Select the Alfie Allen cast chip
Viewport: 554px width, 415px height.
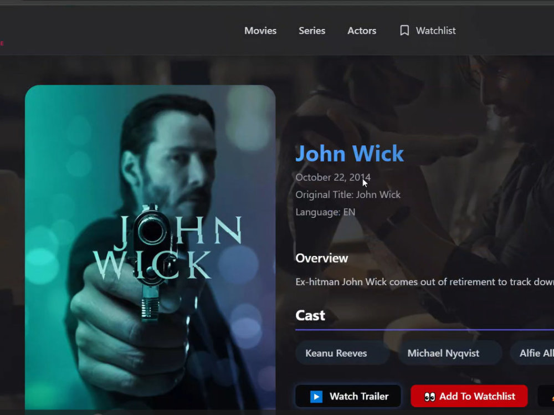pyautogui.click(x=532, y=353)
